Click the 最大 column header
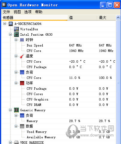Viewport: 121px width, 144px height. point(107,18)
